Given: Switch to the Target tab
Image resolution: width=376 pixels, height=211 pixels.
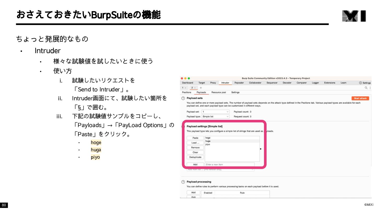Looking at the screenshot, I should 202,83.
